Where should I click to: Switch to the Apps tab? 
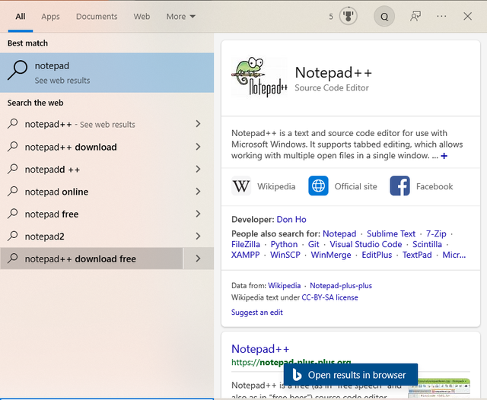coord(50,17)
